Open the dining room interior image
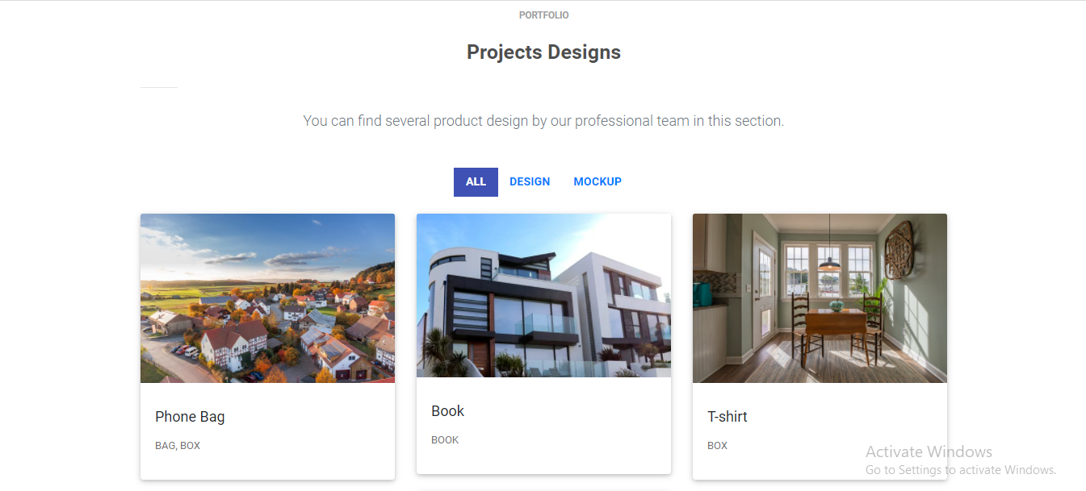Screen dimensions: 1086x491 pyautogui.click(x=820, y=298)
